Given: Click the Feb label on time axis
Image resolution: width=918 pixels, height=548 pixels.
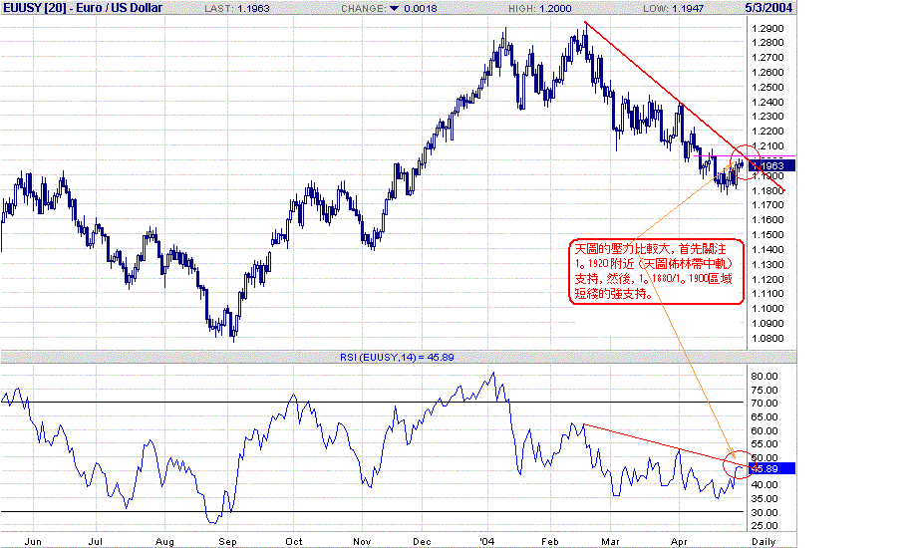Looking at the screenshot, I should pos(550,542).
